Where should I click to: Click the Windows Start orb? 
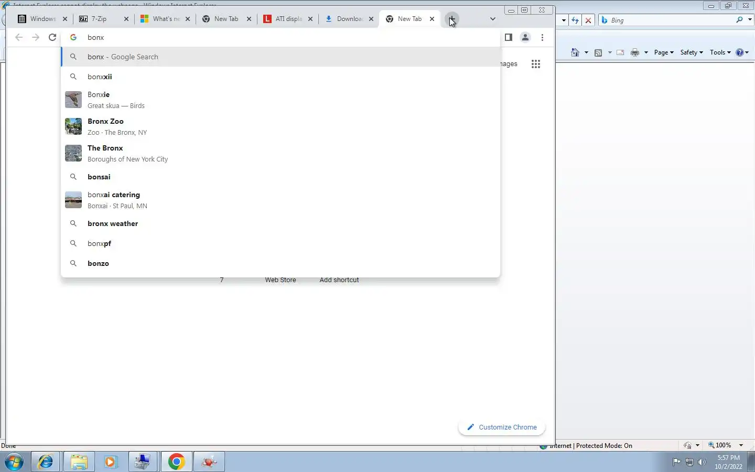(x=14, y=462)
